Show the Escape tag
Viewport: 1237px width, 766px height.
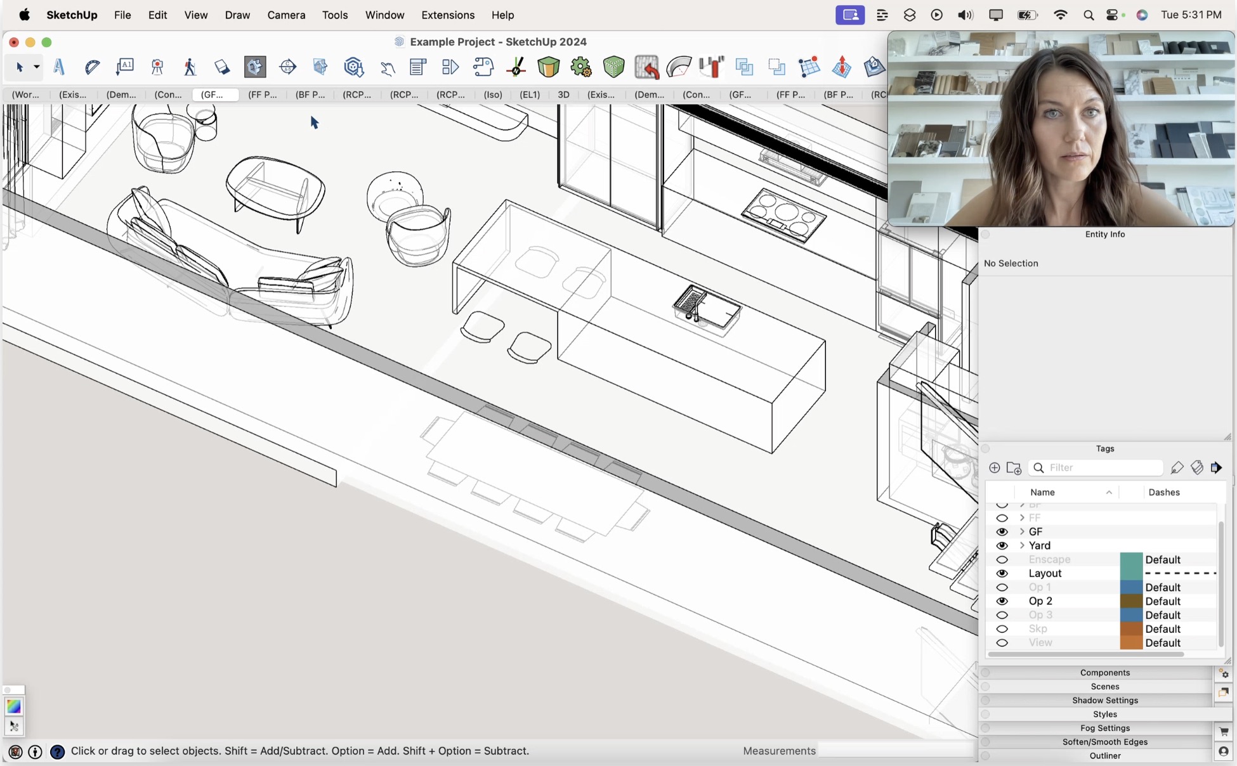click(x=1003, y=559)
